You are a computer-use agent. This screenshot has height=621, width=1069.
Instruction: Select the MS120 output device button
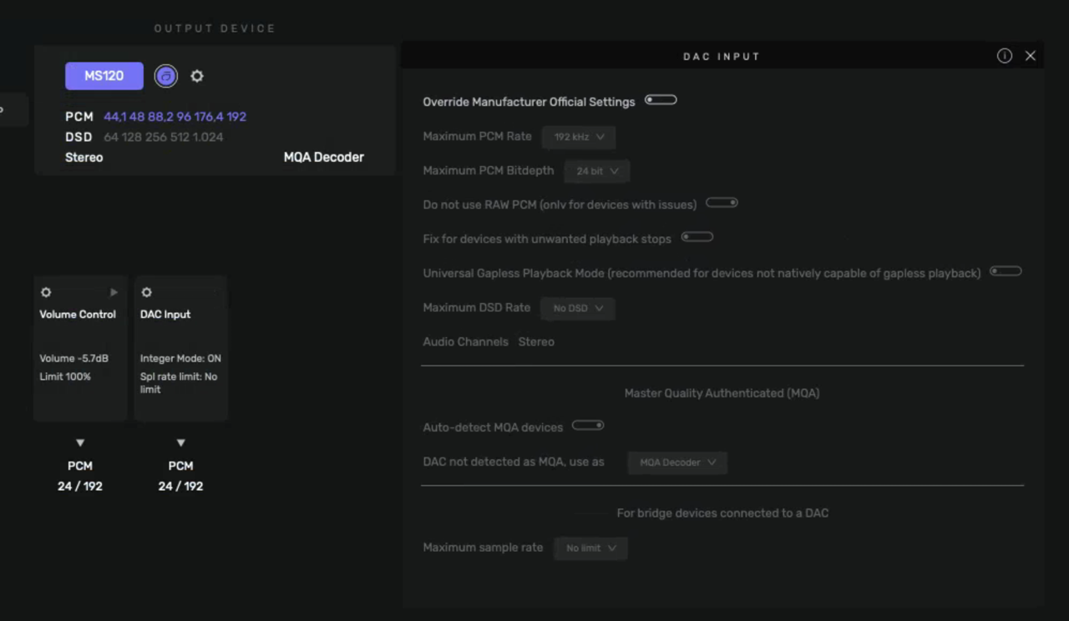point(104,76)
